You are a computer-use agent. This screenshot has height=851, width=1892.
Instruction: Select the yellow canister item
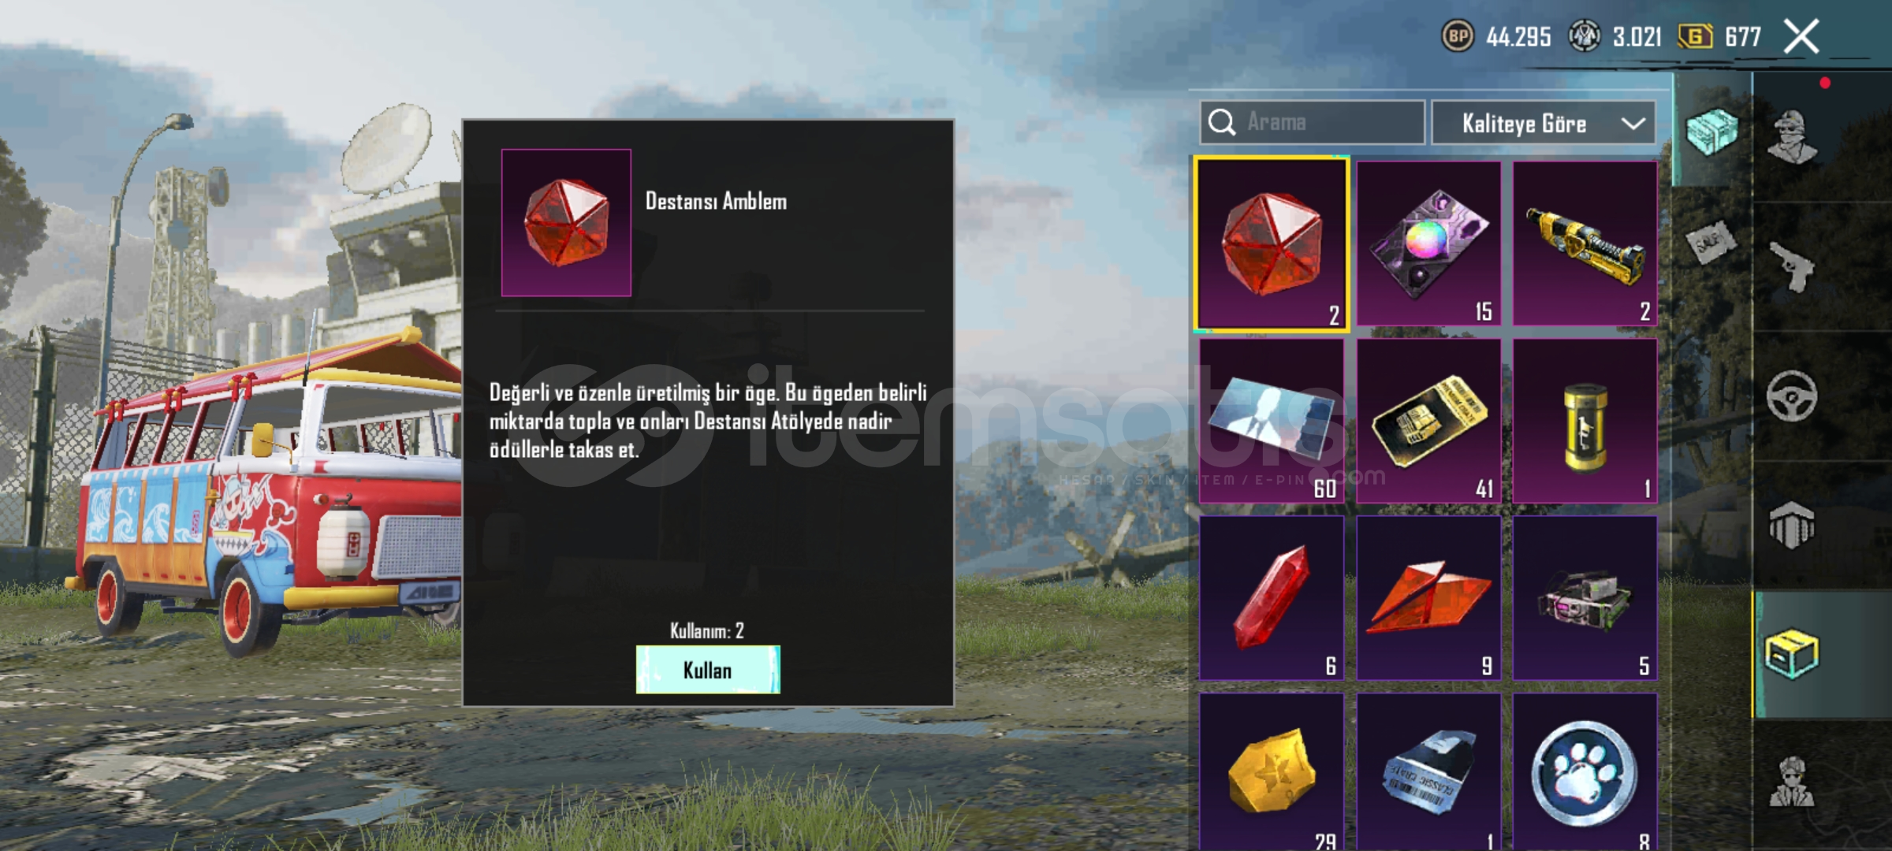coord(1585,421)
